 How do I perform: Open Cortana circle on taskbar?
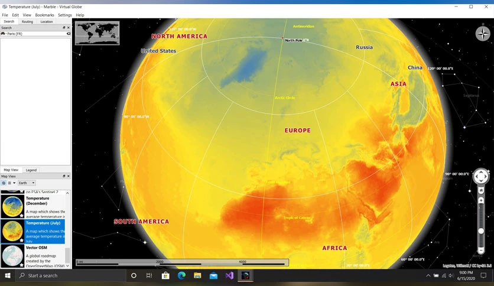click(x=134, y=275)
